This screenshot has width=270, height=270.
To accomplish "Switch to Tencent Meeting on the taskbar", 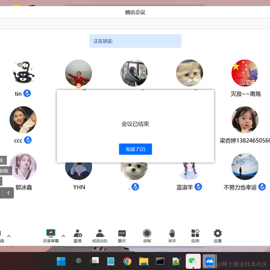I will pyautogui.click(x=210, y=261).
